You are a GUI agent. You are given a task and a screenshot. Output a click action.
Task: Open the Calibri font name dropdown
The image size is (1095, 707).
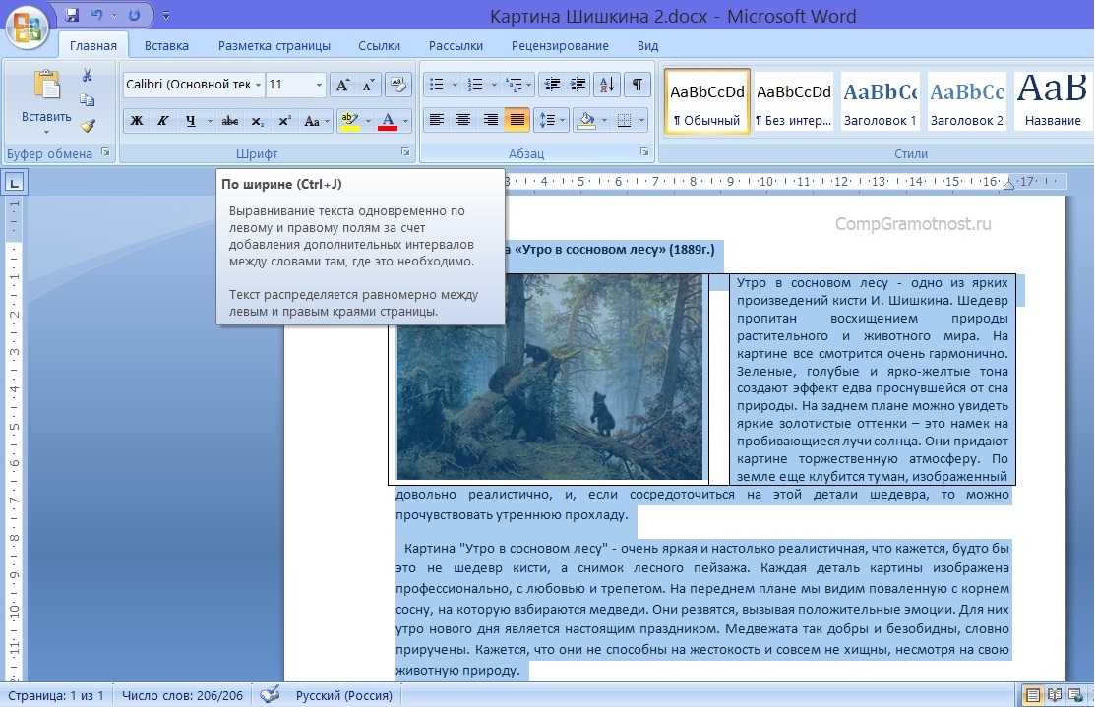pos(258,85)
